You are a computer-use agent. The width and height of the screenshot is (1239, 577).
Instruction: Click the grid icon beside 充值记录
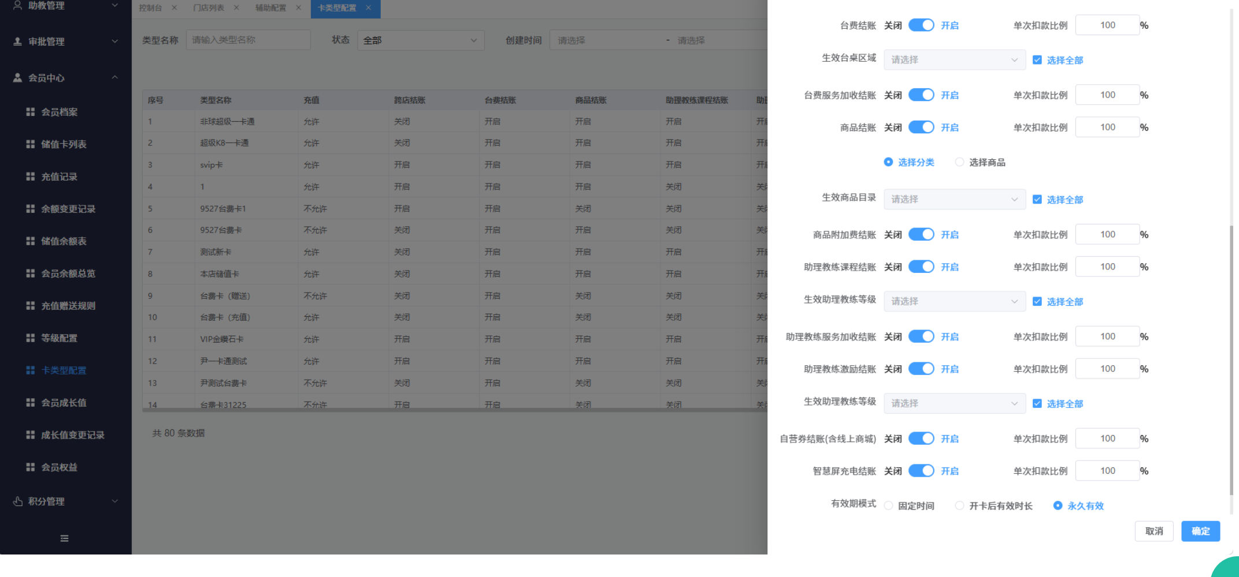pyautogui.click(x=31, y=177)
